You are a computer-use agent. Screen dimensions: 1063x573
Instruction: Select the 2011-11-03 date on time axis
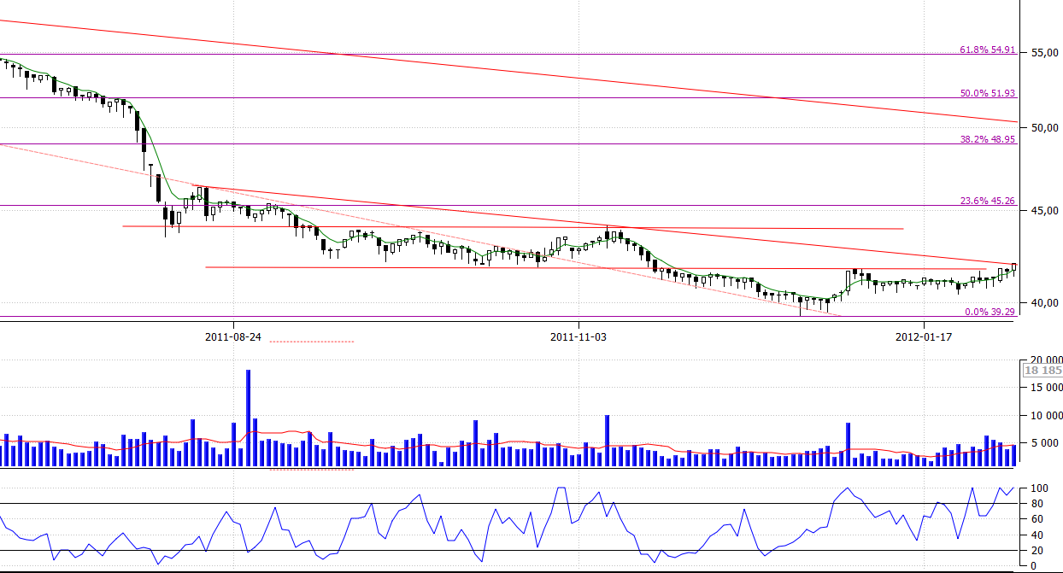pos(578,336)
